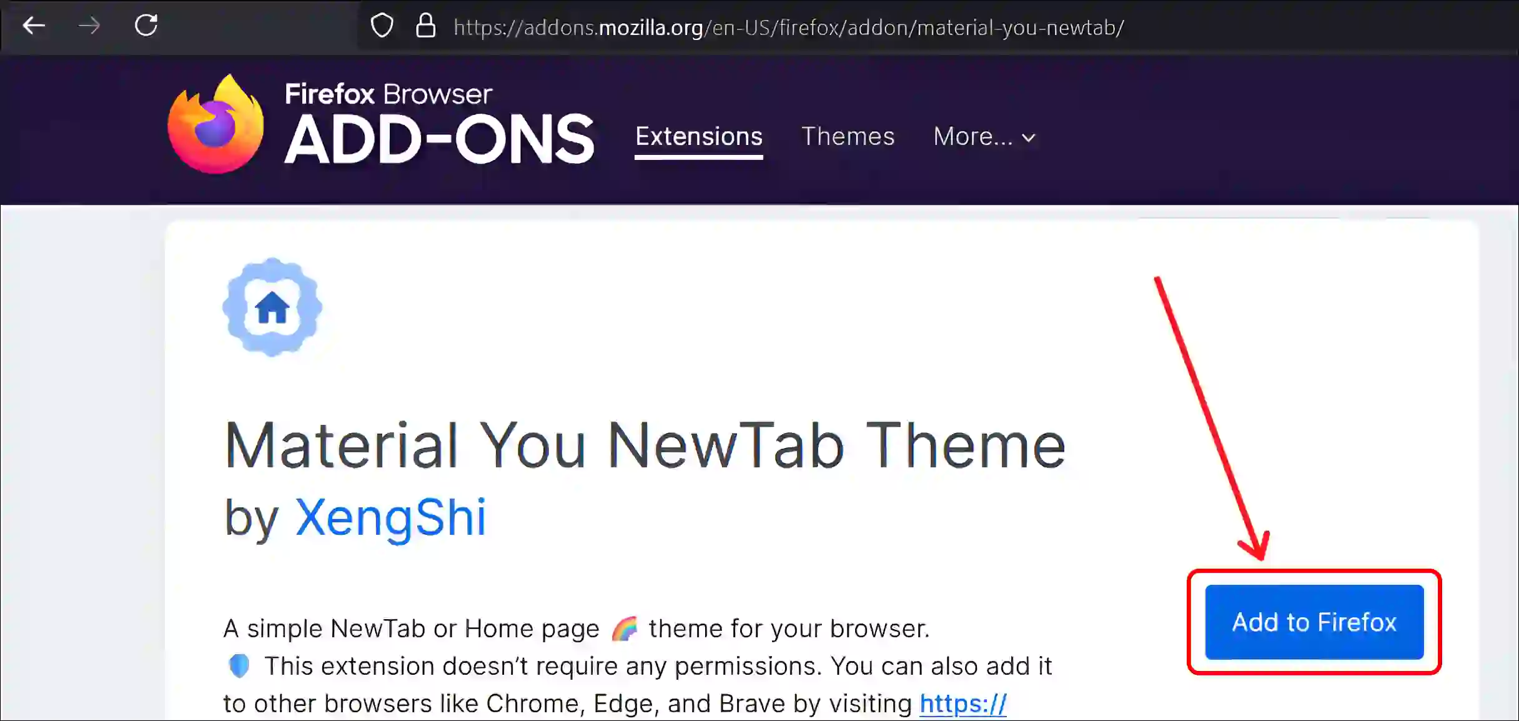1519x721 pixels.
Task: Click the forward navigation arrow
Action: pos(87,26)
